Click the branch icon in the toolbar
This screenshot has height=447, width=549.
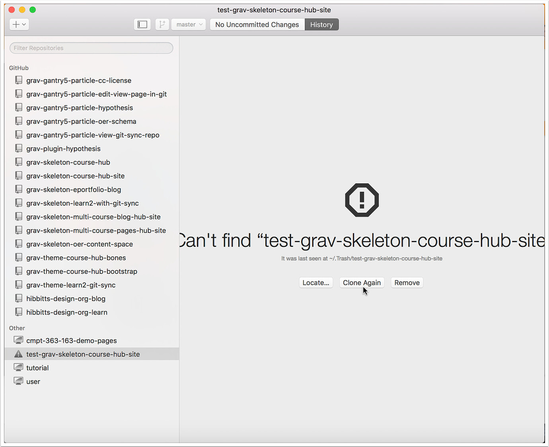(x=162, y=24)
